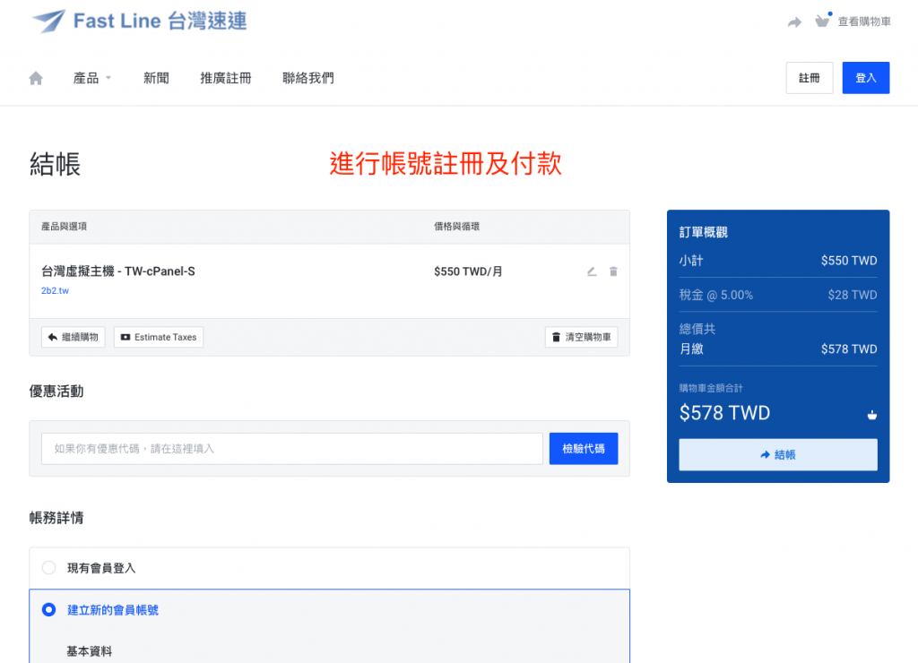The width and height of the screenshot is (918, 663).
Task: Open the shopping cart basket icon
Action: click(x=823, y=22)
